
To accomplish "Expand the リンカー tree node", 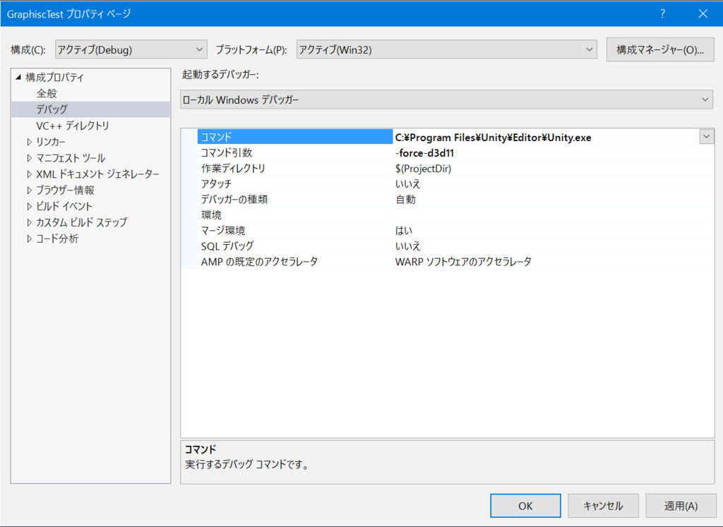I will click(x=30, y=142).
